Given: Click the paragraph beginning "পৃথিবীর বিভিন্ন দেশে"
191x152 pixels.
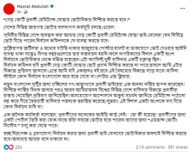Looking at the screenshot, I should (93, 38).
